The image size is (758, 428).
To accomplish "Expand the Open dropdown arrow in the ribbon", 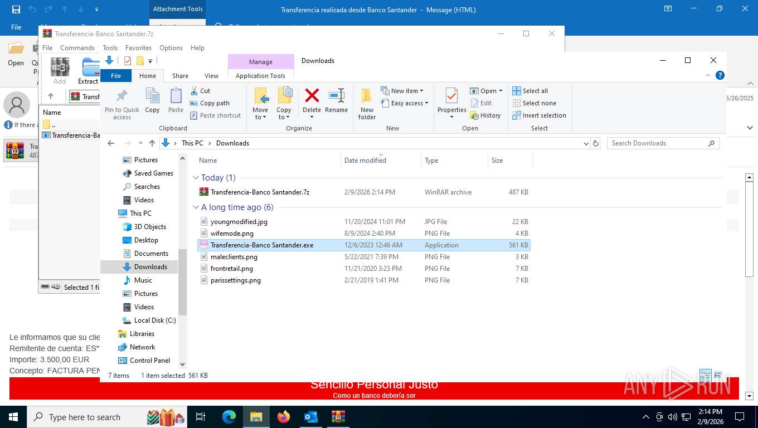I will (x=501, y=91).
